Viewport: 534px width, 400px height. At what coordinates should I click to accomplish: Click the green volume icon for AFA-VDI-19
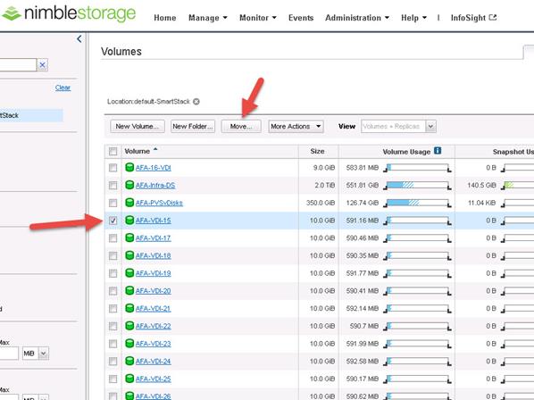(129, 273)
